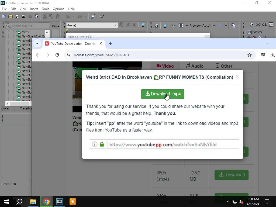Bookmark this page with the star icon

click(x=249, y=55)
